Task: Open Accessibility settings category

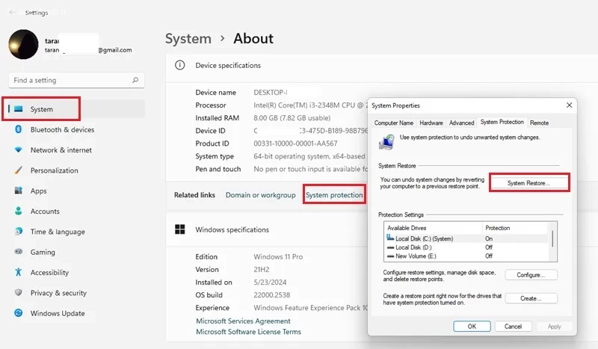Action: (76, 272)
